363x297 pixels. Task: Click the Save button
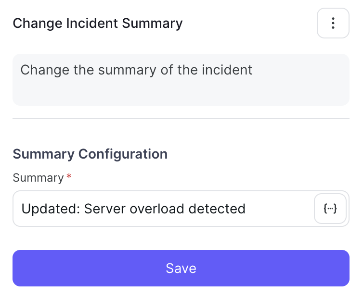(181, 268)
